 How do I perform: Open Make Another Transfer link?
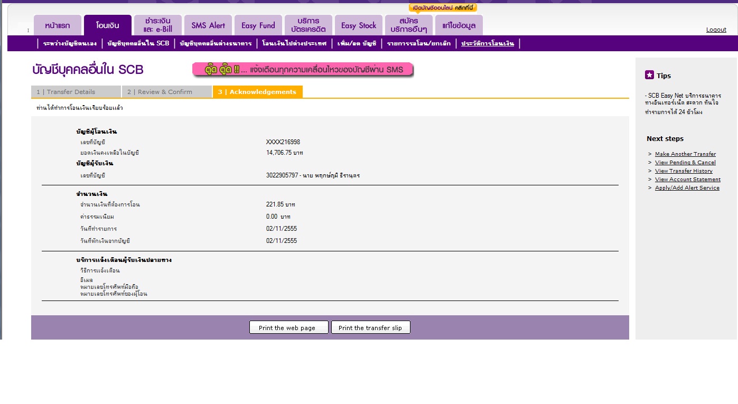(685, 154)
